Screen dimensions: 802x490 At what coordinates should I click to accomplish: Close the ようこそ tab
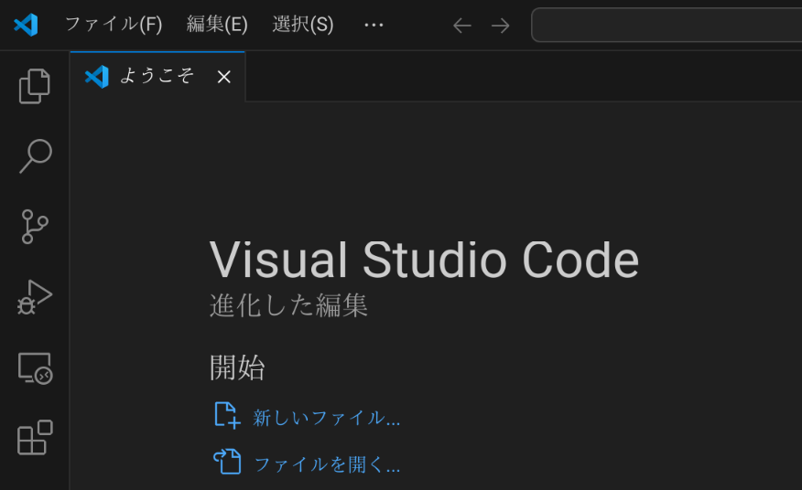[x=224, y=77]
